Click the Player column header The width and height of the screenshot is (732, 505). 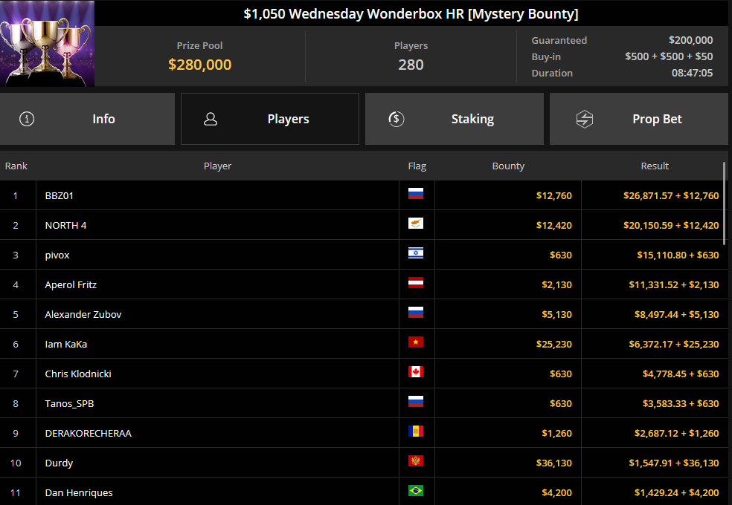(x=217, y=166)
